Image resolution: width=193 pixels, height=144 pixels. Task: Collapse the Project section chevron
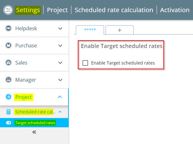[x=60, y=97]
